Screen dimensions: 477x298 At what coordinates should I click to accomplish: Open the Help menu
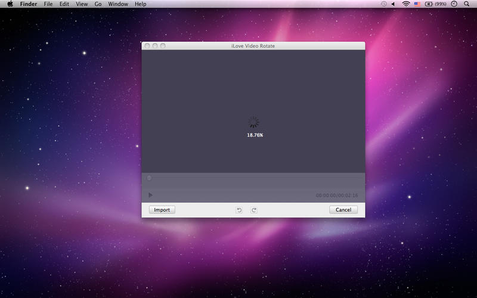coord(141,4)
